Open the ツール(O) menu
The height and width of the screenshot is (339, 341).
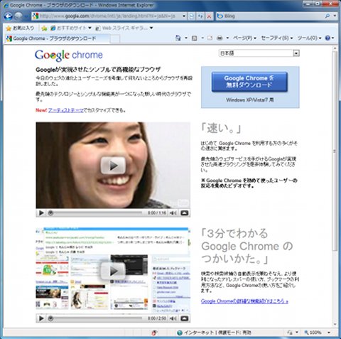[309, 38]
